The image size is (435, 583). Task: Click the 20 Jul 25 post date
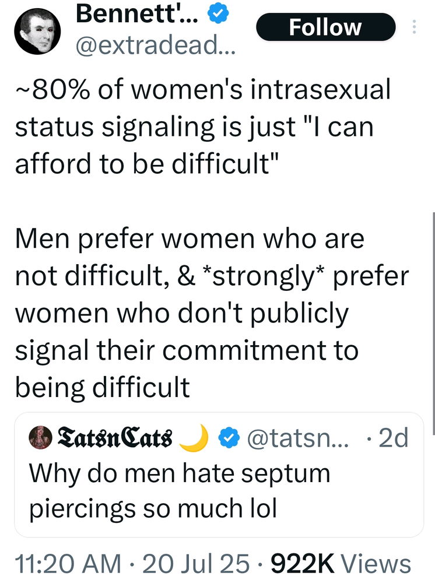tap(196, 564)
